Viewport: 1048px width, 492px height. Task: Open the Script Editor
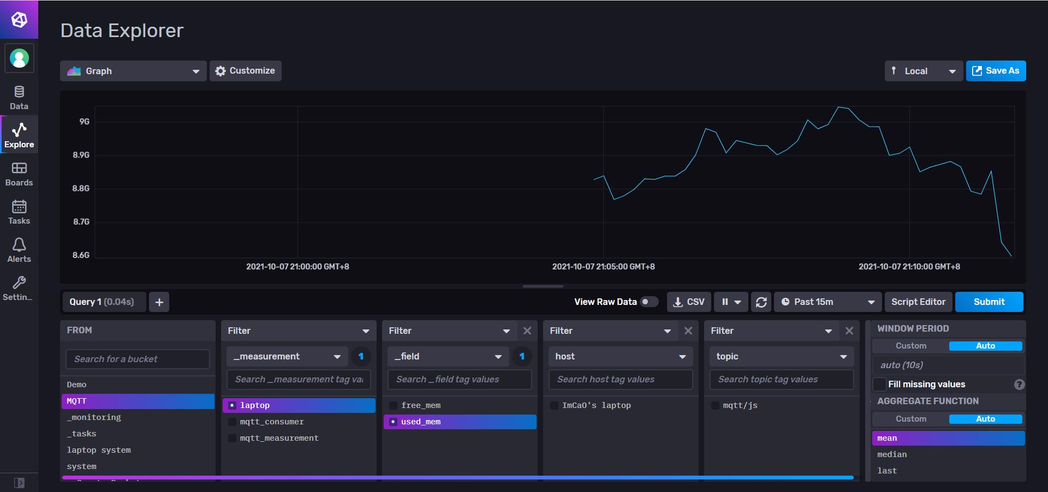click(918, 302)
